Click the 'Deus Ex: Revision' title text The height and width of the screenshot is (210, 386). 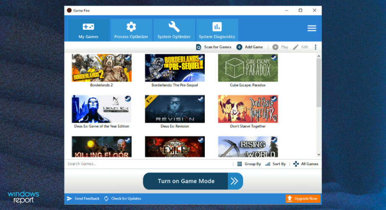coord(175,126)
